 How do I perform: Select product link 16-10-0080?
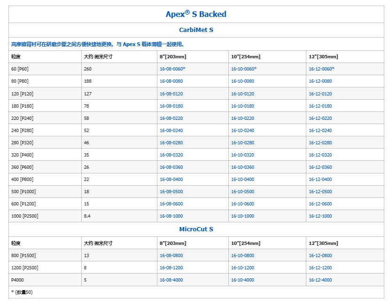(242, 81)
